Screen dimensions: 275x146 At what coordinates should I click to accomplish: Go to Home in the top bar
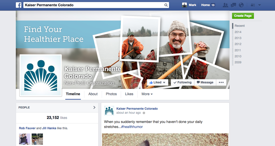(205, 5)
